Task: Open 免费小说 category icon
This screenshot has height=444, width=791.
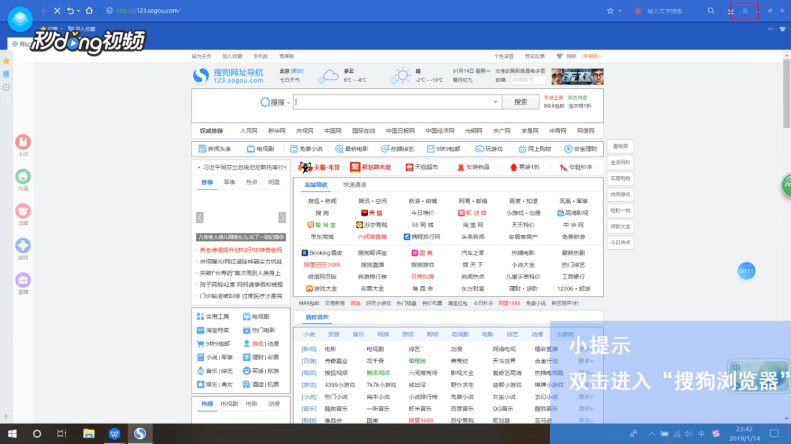Action: coord(306,149)
